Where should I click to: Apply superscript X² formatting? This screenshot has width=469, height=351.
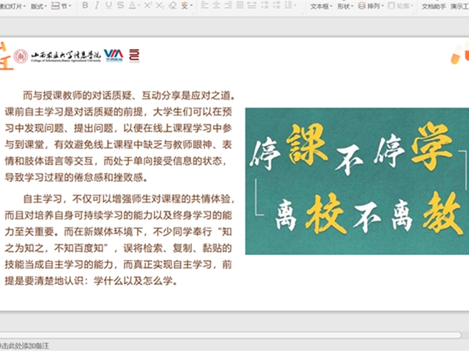pos(148,5)
